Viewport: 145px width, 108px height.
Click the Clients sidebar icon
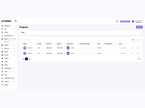[2, 32]
